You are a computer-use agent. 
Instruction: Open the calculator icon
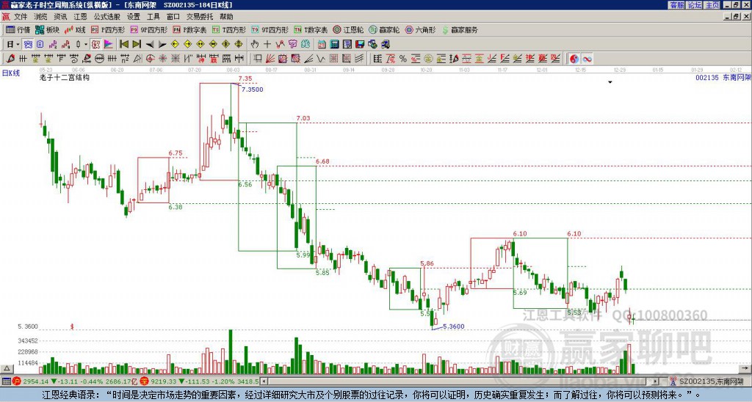point(335,45)
